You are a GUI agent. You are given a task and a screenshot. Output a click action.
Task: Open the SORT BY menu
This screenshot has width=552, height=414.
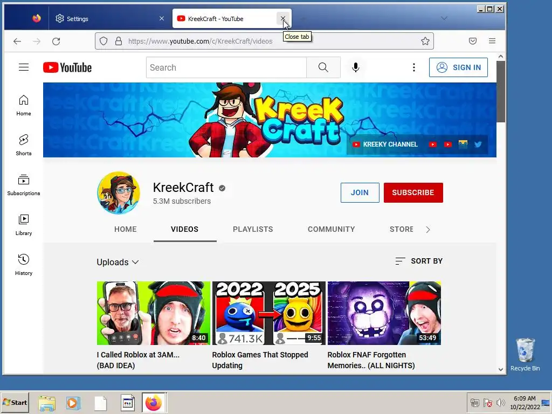(419, 261)
